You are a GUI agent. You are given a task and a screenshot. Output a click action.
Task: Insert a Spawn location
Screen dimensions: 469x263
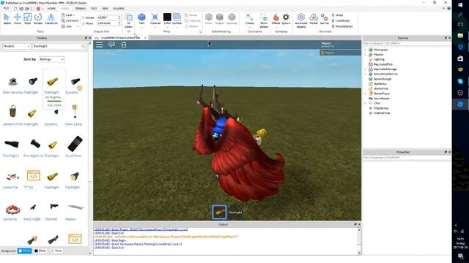tap(286, 19)
